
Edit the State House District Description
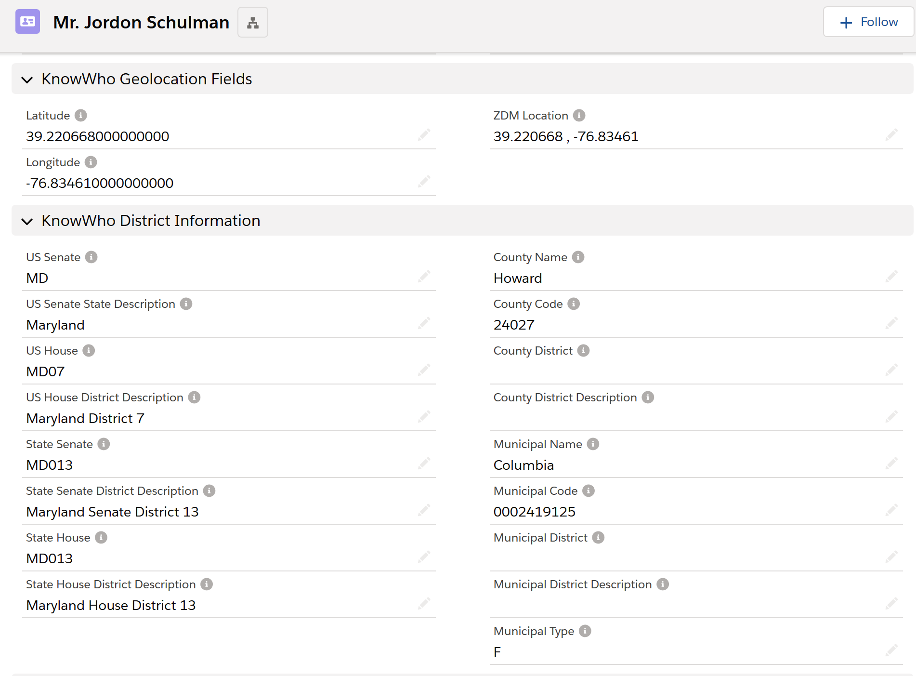click(x=424, y=604)
